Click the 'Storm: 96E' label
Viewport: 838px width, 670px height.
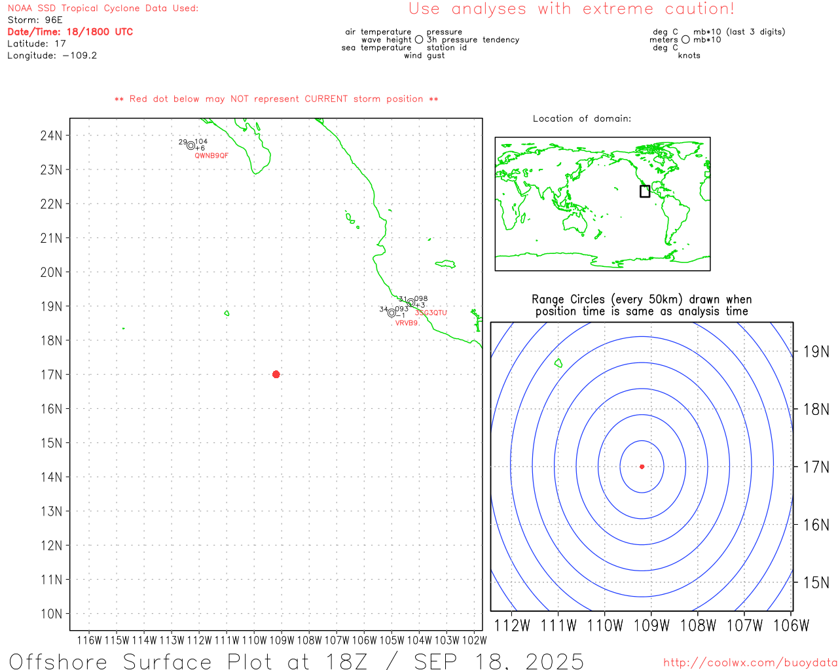[x=35, y=20]
